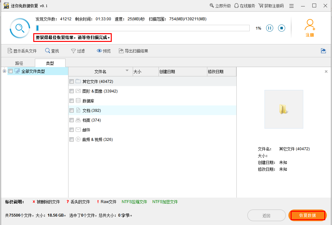Screen dimensions: 332x225
Task: Click the folder icon of Other Files row
Action: pyautogui.click(x=78, y=81)
